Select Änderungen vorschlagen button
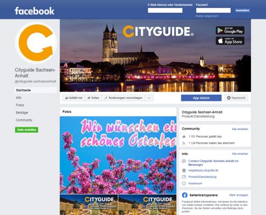The image size is (266, 215). click(124, 98)
